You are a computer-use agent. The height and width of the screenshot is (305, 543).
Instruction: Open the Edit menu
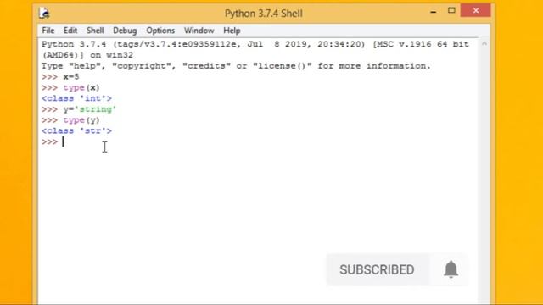click(70, 30)
